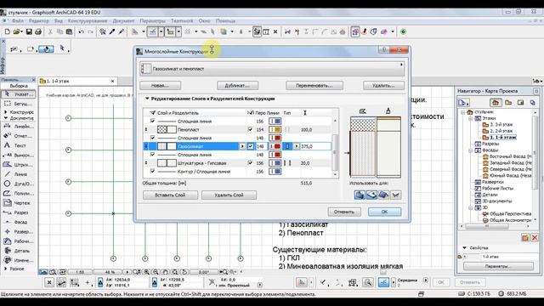Select the 1. 1-й этаж drawing tab

[x=77, y=82]
